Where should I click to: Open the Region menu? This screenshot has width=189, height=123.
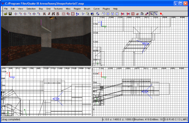(x=77, y=9)
